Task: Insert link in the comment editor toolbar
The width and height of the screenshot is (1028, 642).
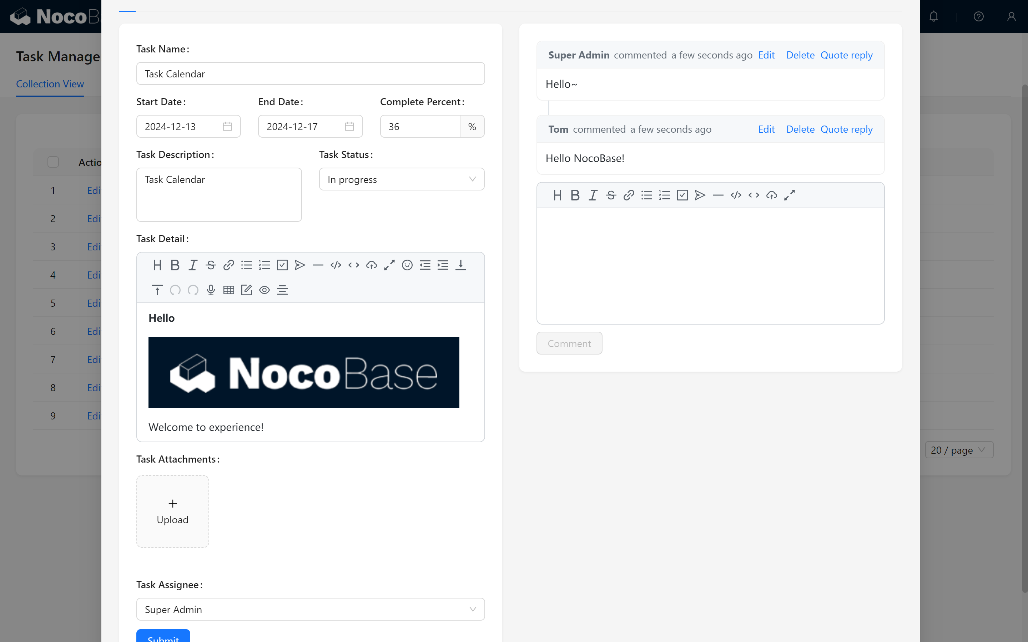Action: click(629, 195)
